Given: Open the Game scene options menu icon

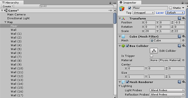Looking at the screenshot, I should 110,10.
